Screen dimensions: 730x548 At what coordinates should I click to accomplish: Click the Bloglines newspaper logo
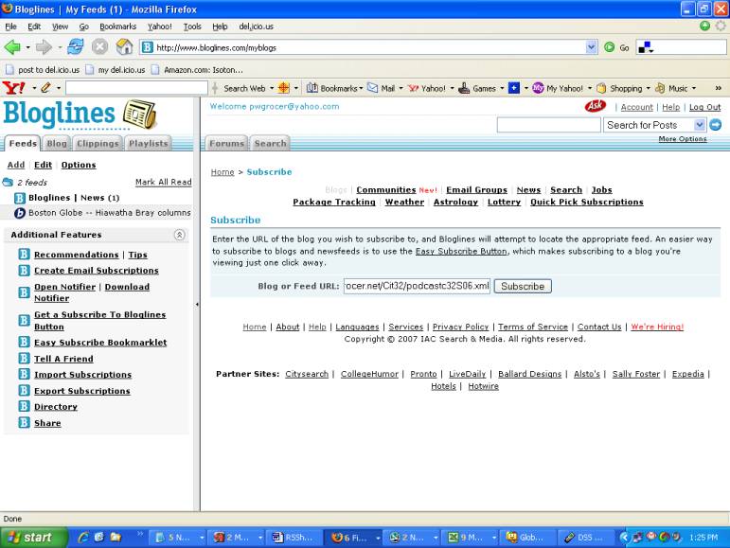click(x=140, y=114)
